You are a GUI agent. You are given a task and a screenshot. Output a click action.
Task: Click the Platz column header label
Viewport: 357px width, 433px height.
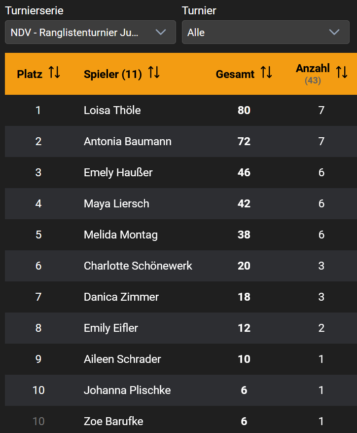point(30,74)
